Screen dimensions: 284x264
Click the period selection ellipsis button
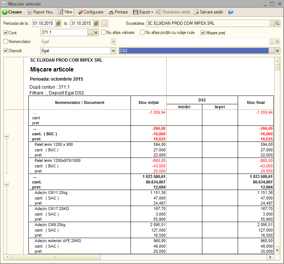(x=104, y=23)
